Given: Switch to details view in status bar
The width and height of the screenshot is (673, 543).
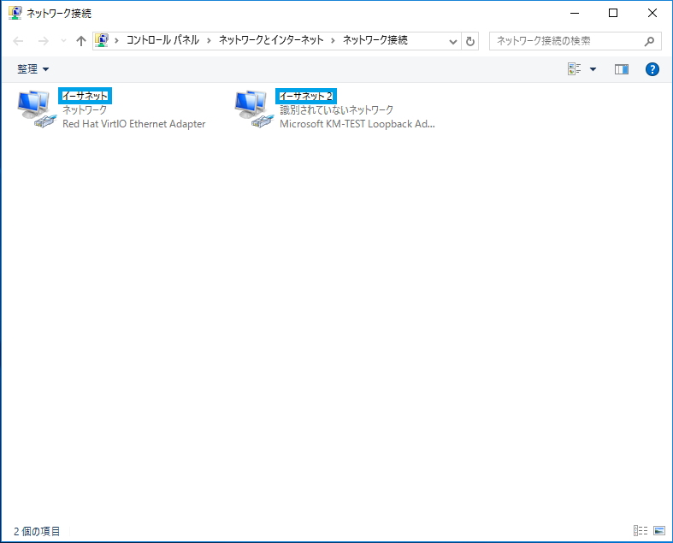Looking at the screenshot, I should click(641, 530).
